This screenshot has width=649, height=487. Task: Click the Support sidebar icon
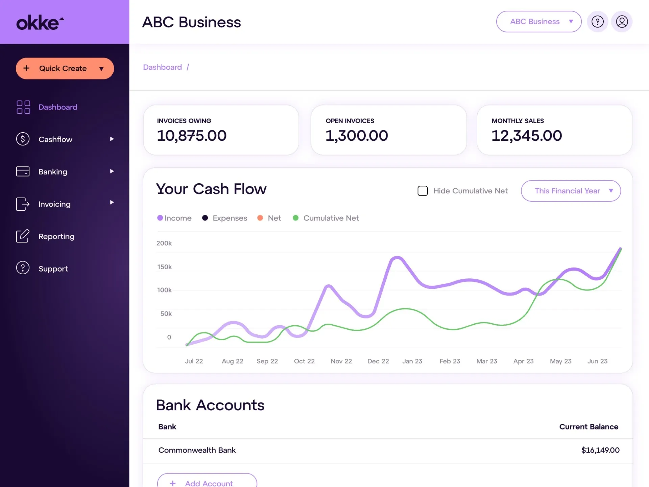pos(22,268)
